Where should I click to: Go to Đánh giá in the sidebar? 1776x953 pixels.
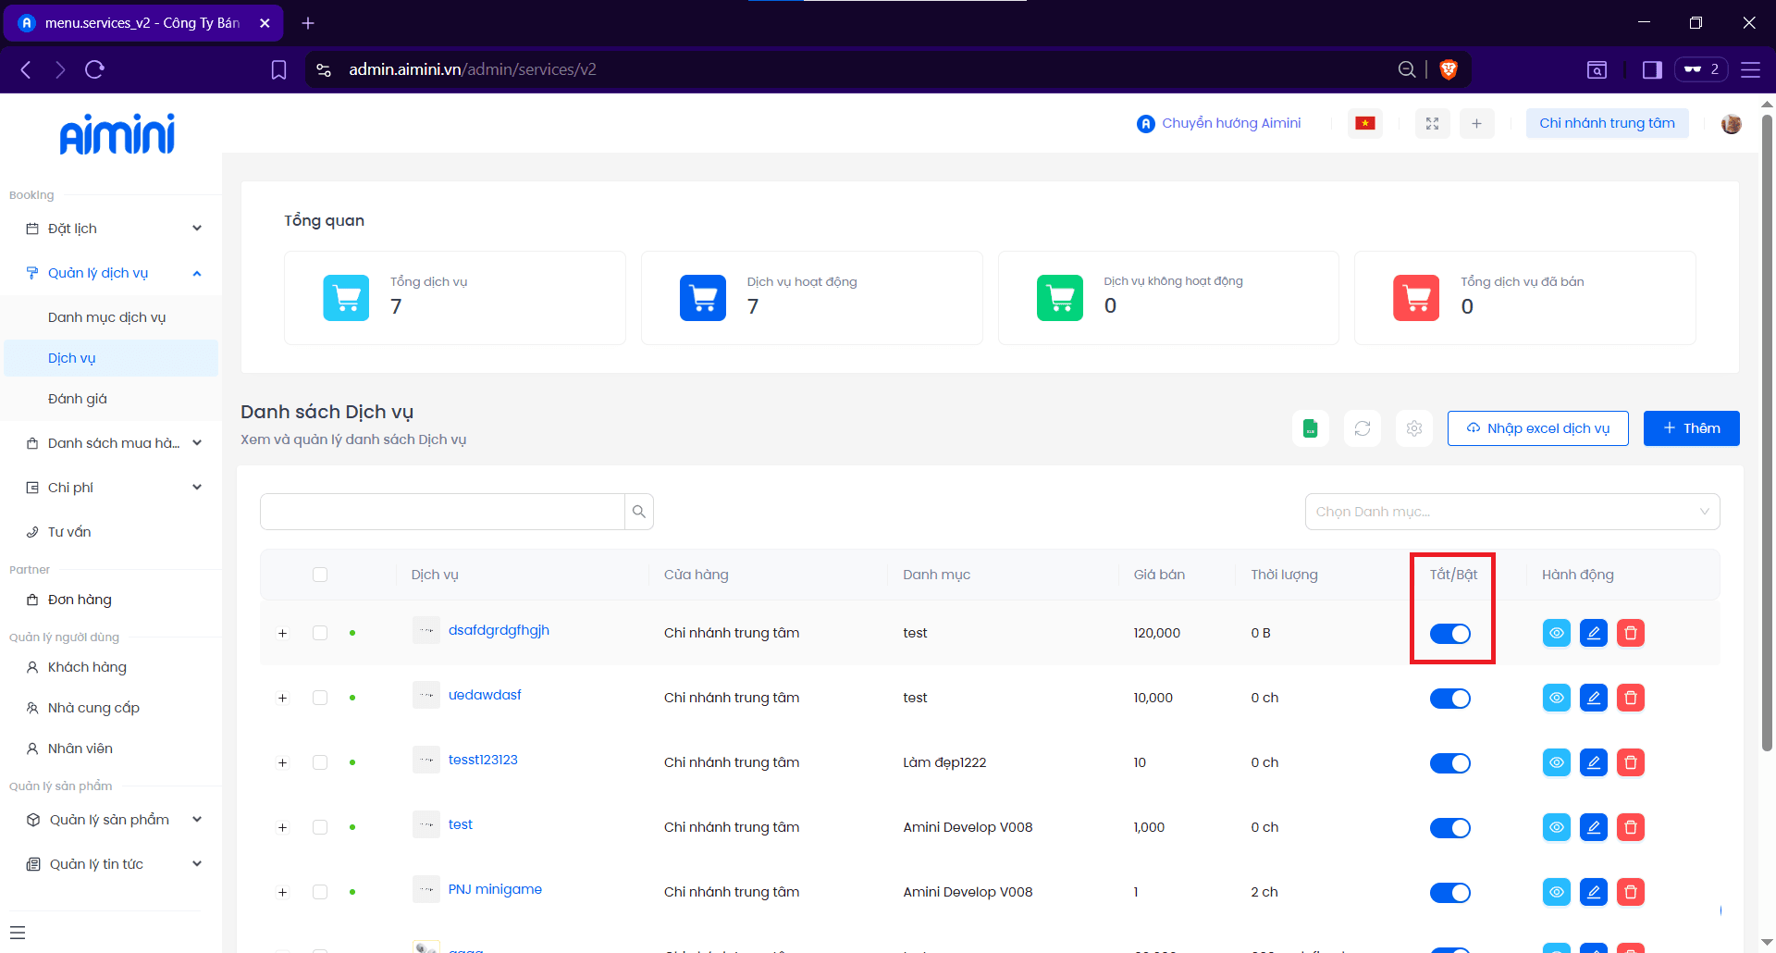(78, 399)
